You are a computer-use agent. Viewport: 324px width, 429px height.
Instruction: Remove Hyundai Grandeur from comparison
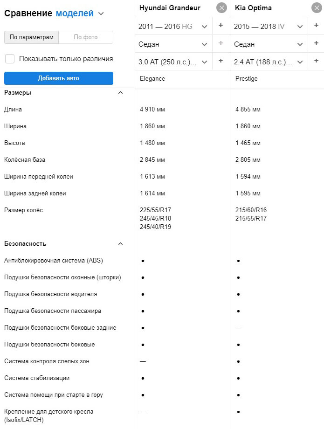pyautogui.click(x=221, y=8)
